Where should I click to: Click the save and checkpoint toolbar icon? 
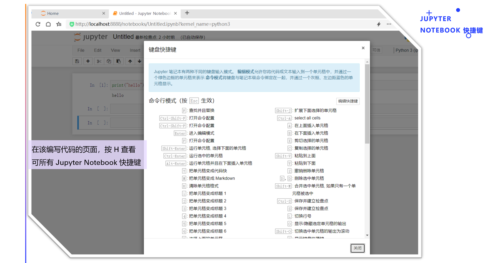(x=77, y=61)
